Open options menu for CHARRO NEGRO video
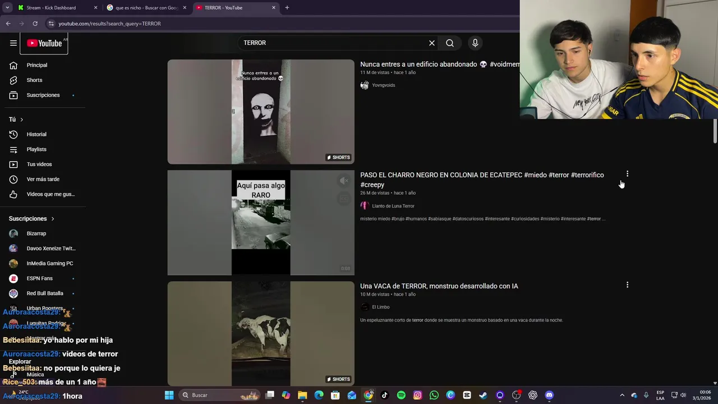The width and height of the screenshot is (718, 404). pos(627,174)
